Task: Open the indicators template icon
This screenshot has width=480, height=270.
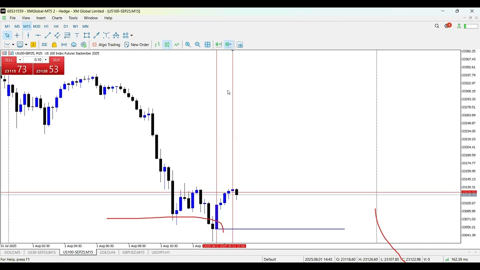Action: [x=20, y=45]
